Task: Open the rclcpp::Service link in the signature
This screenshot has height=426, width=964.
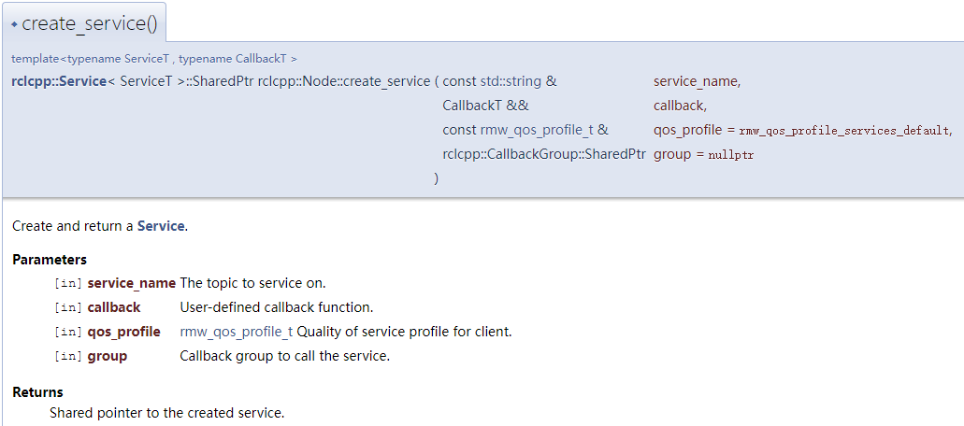Action: tap(59, 81)
